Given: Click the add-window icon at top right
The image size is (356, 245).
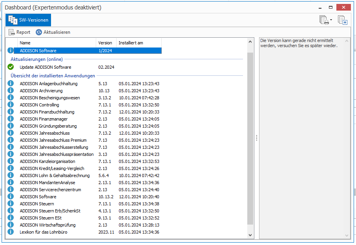Looking at the screenshot, I should pos(342,20).
